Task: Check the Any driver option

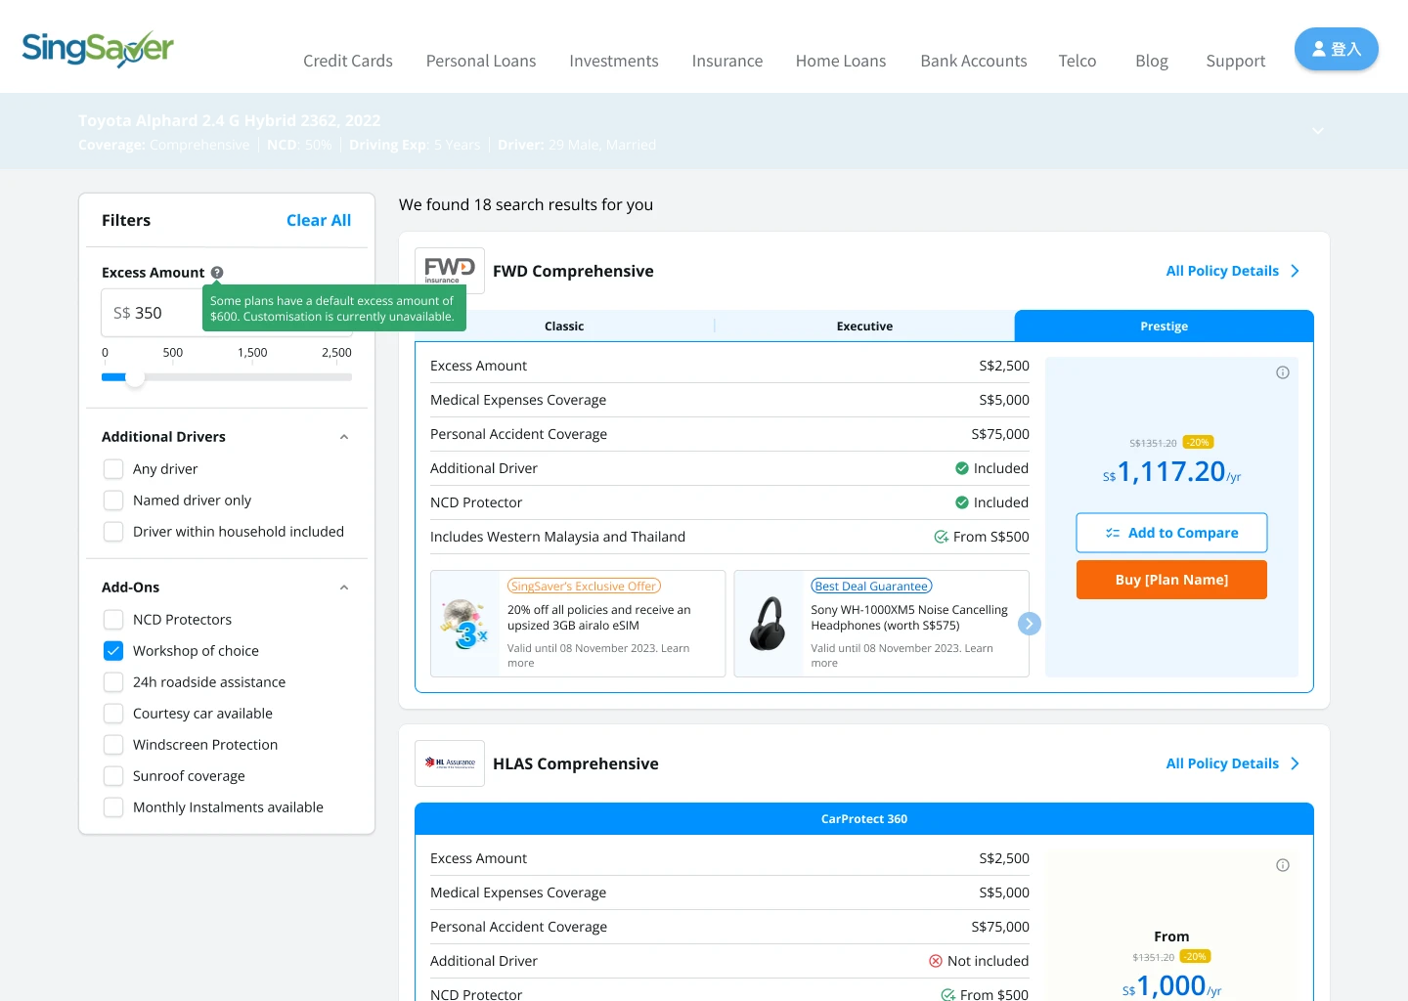Action: tap(113, 469)
